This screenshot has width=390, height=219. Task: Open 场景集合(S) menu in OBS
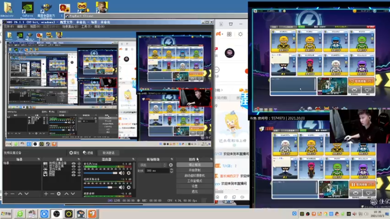click(70, 27)
